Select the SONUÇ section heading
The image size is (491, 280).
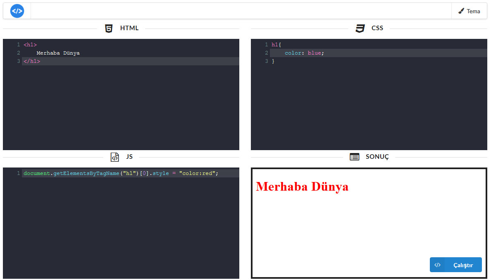[x=377, y=157]
